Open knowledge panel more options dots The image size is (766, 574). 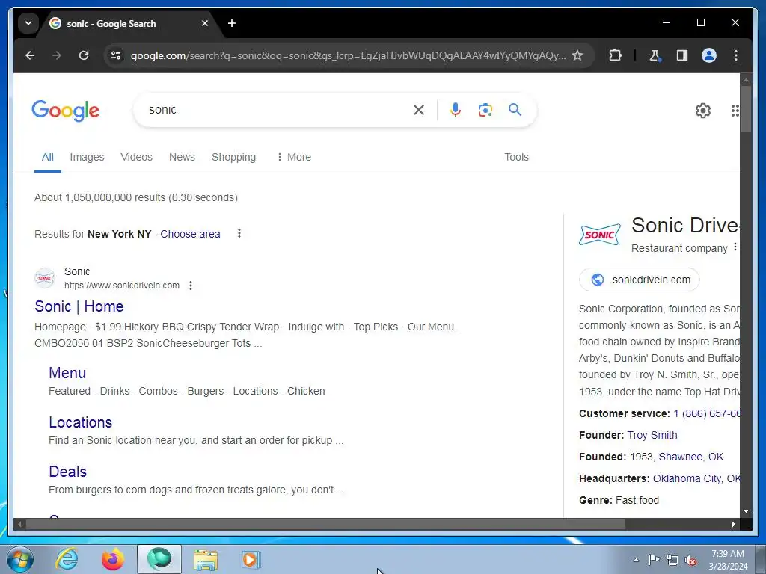pyautogui.click(x=735, y=247)
